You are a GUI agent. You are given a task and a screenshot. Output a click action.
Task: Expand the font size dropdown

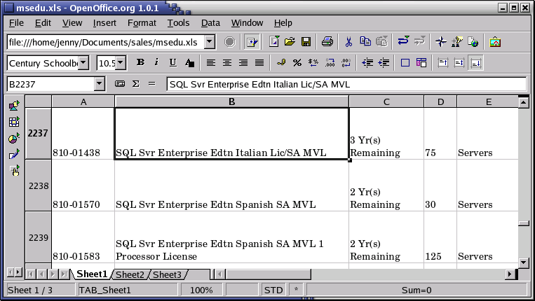(x=121, y=63)
